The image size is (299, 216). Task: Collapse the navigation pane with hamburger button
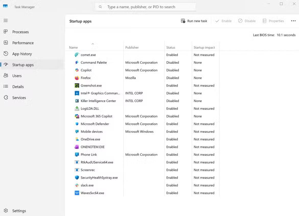pyautogui.click(x=6, y=20)
